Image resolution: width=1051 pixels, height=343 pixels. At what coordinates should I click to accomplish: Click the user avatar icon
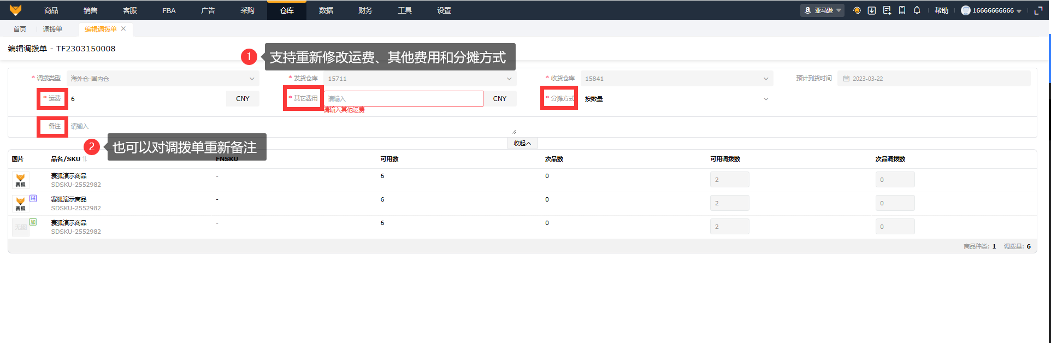966,10
